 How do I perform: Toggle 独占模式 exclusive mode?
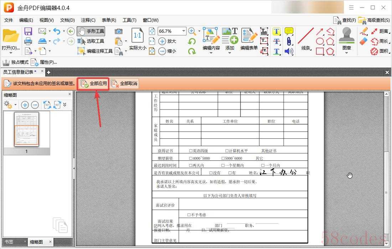pyautogui.click(x=15, y=62)
